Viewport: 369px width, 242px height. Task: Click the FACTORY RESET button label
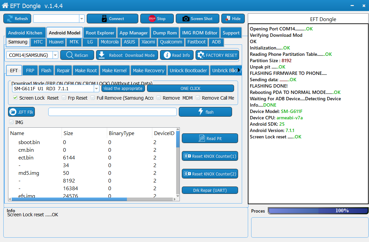[221, 55]
